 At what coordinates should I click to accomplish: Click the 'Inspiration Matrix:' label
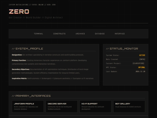coord(19,78)
